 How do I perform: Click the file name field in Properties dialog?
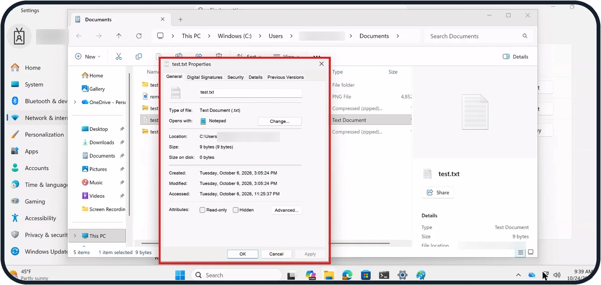tap(251, 92)
